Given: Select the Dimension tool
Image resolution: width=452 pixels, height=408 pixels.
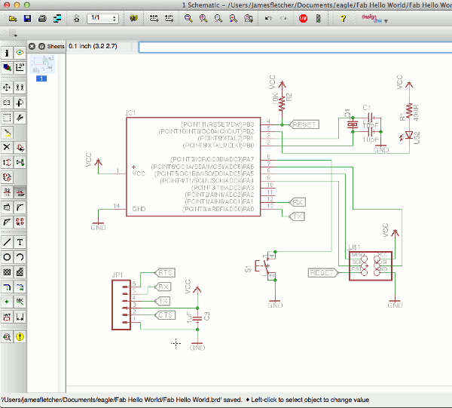Looking at the screenshot, I should click(20, 317).
